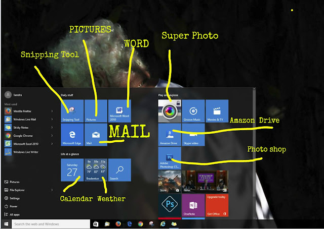The width and height of the screenshot is (324, 229).
Task: Click the Sandra user account
Action: [14, 95]
